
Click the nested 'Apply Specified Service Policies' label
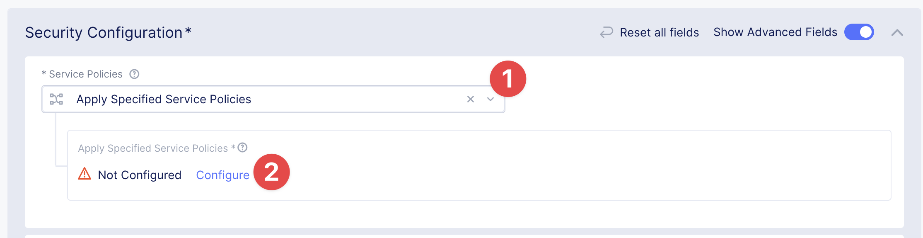point(153,148)
